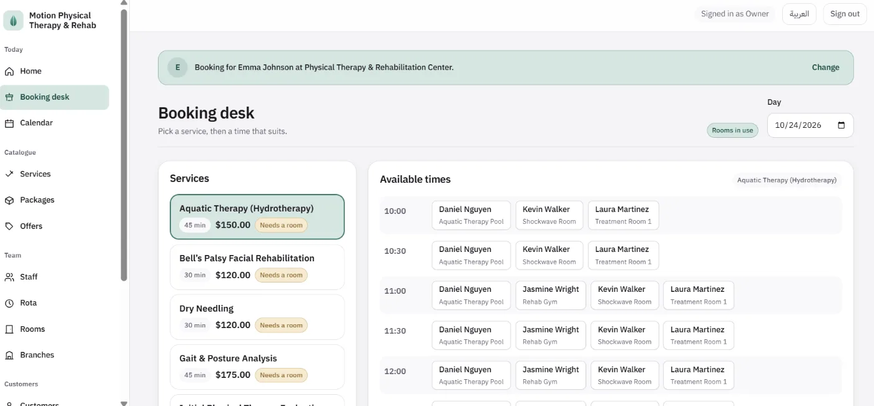Open the Booking desk menu item

[x=54, y=97]
